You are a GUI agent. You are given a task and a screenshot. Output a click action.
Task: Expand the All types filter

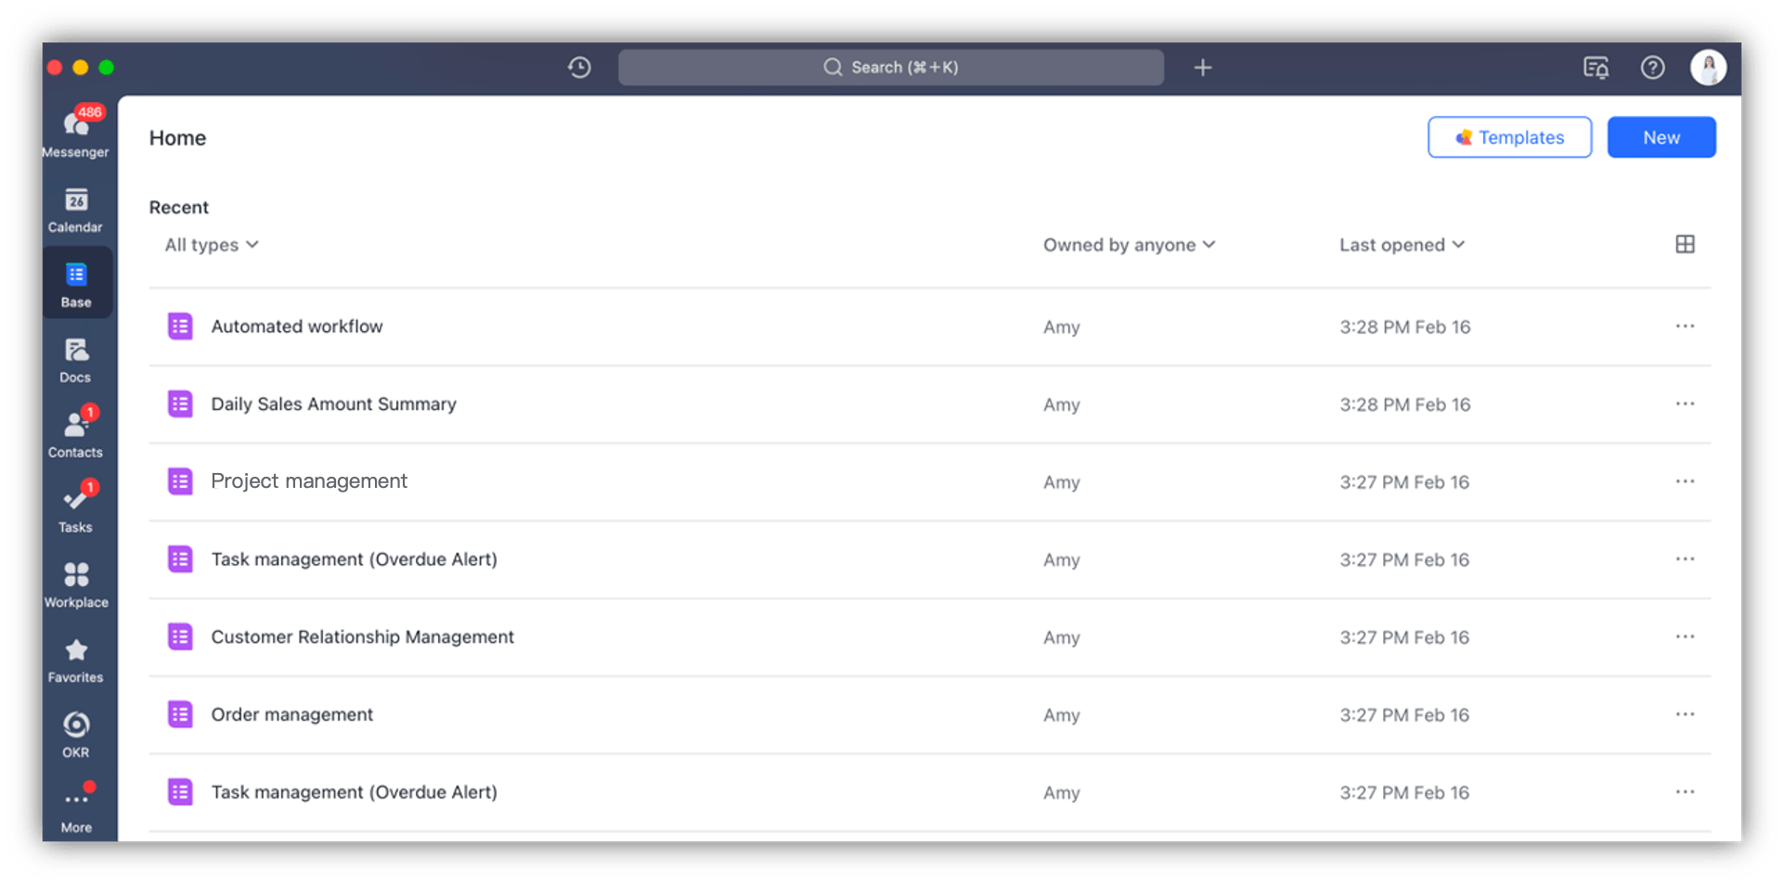click(212, 245)
